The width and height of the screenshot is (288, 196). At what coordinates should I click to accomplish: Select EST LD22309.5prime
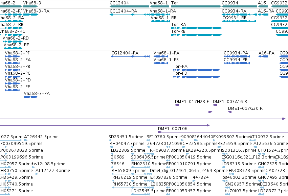coord(128,150)
